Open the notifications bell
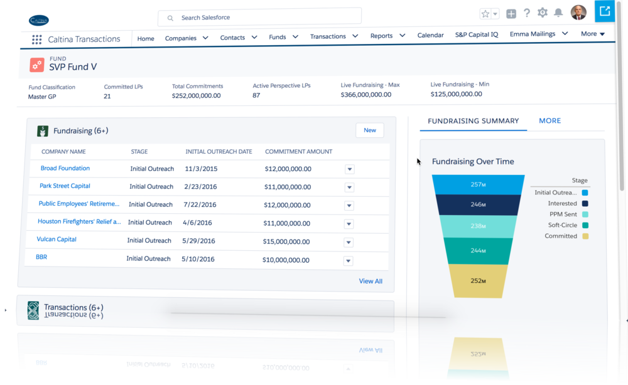This screenshot has height=385, width=628. (x=558, y=13)
